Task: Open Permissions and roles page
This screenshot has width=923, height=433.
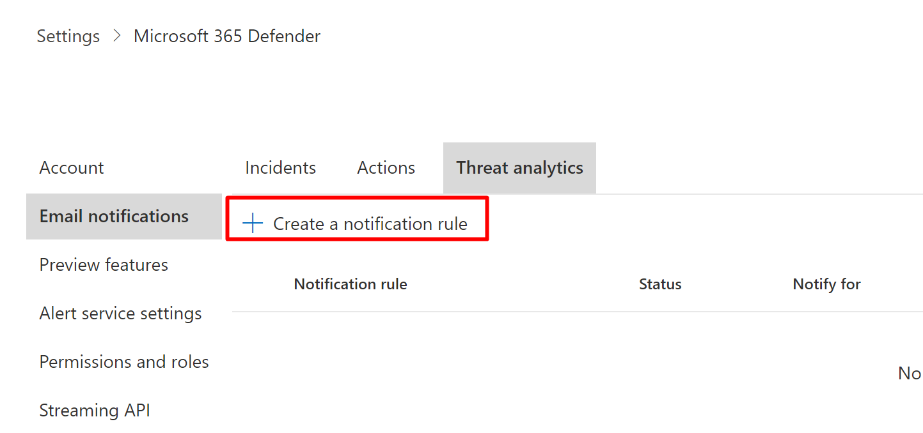Action: [x=124, y=361]
